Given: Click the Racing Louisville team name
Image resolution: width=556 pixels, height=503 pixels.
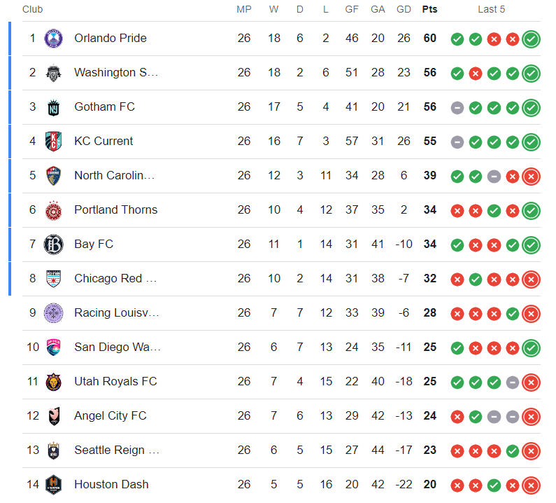Looking at the screenshot, I should 117,313.
